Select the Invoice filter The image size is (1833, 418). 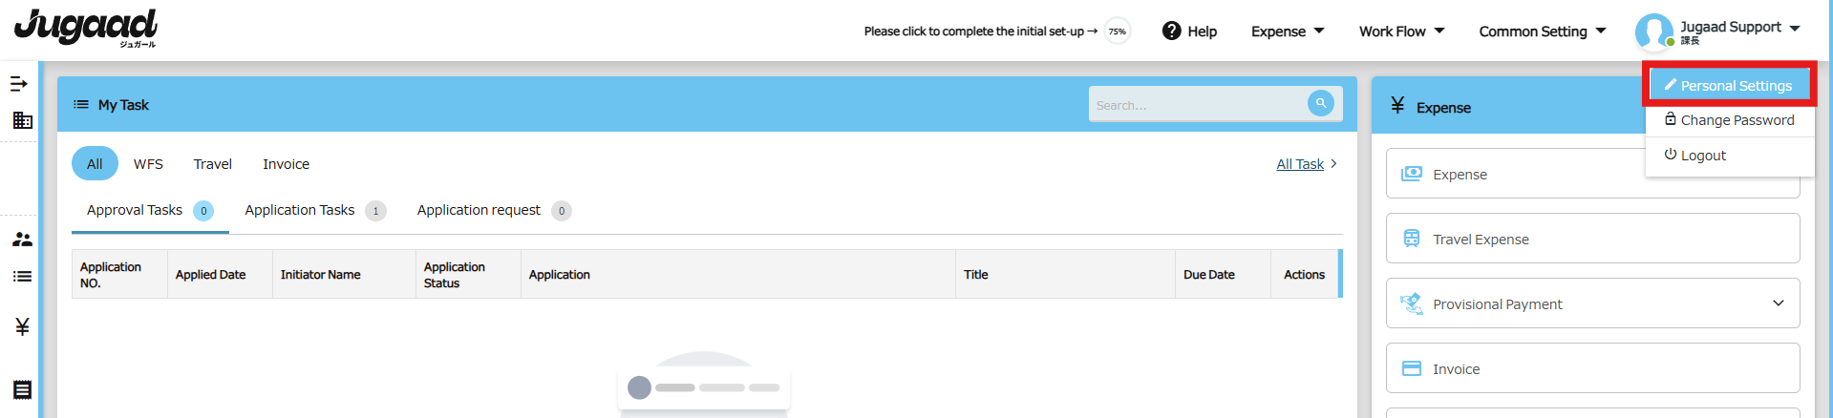point(286,164)
